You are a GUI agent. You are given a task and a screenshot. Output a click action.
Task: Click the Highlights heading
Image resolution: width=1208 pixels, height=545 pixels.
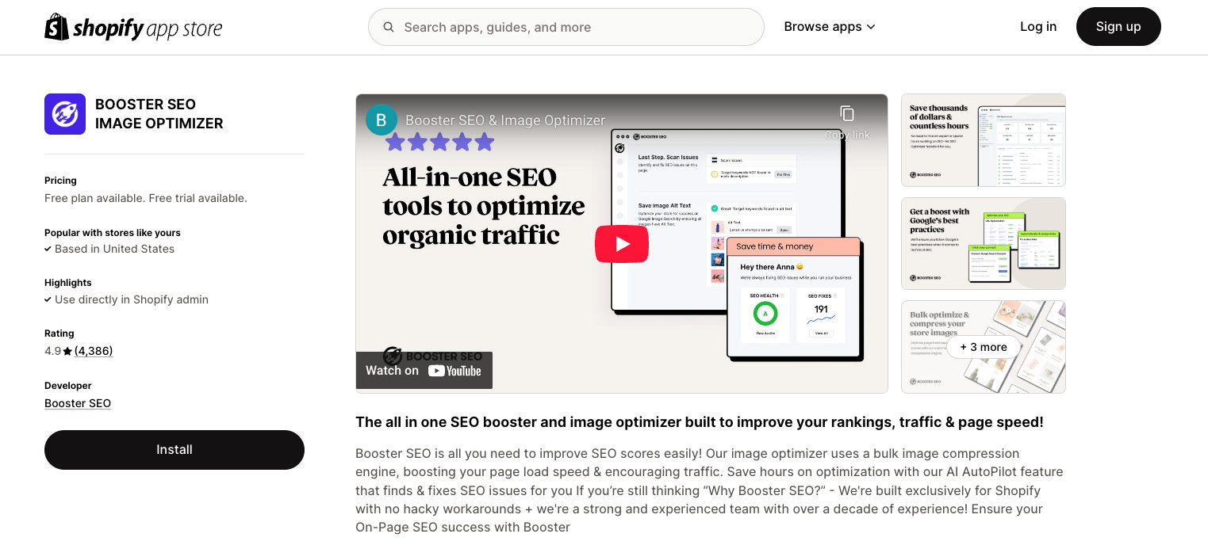click(x=68, y=283)
